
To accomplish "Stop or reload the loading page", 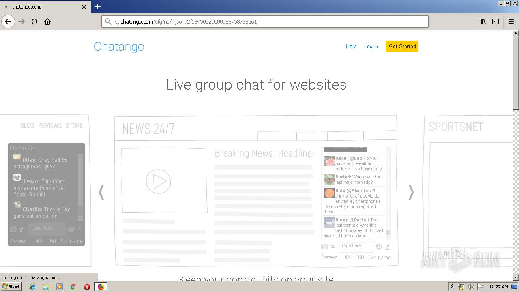I will pos(34,21).
